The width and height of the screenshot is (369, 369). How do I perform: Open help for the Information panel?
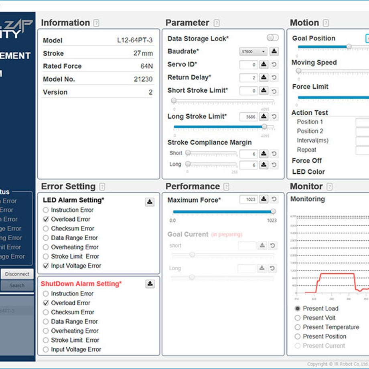[x=96, y=23]
